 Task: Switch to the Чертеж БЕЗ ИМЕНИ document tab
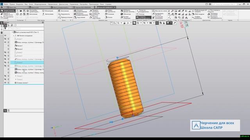point(83,7)
